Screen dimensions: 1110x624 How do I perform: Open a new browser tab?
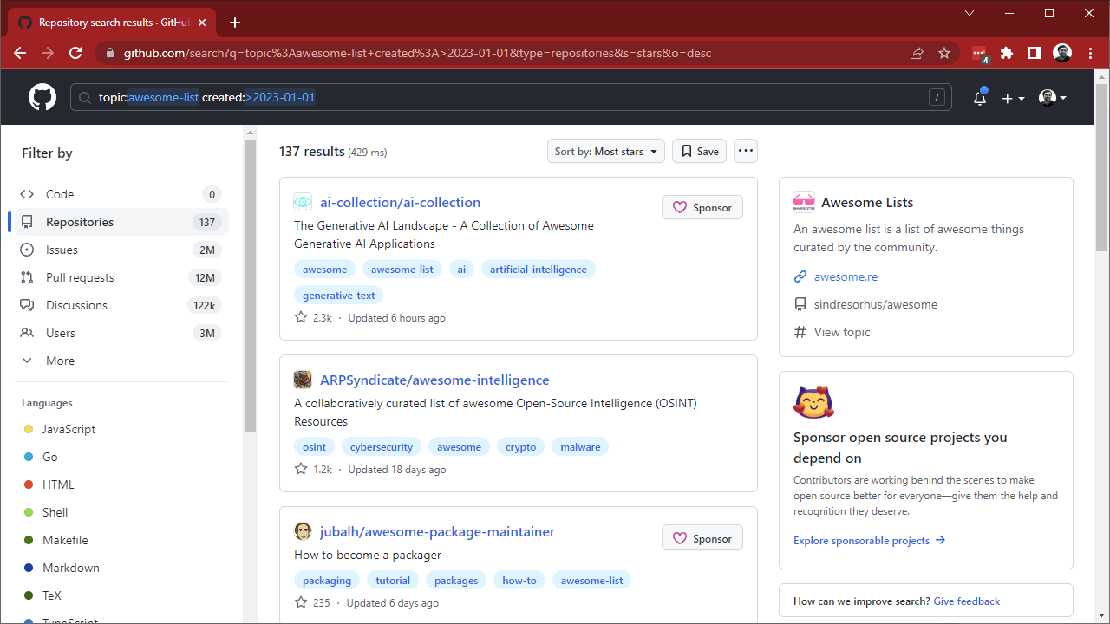235,23
